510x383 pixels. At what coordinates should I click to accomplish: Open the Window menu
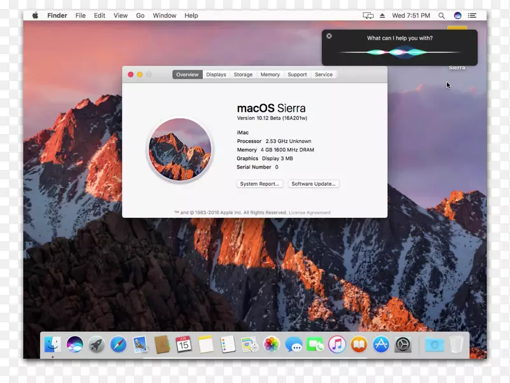click(164, 15)
